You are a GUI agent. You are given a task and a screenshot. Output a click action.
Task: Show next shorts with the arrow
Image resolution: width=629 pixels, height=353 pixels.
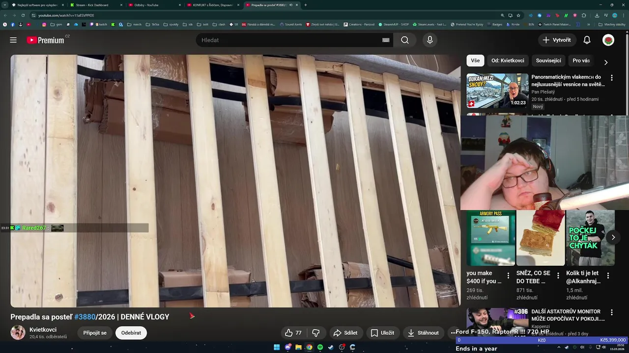tap(613, 237)
